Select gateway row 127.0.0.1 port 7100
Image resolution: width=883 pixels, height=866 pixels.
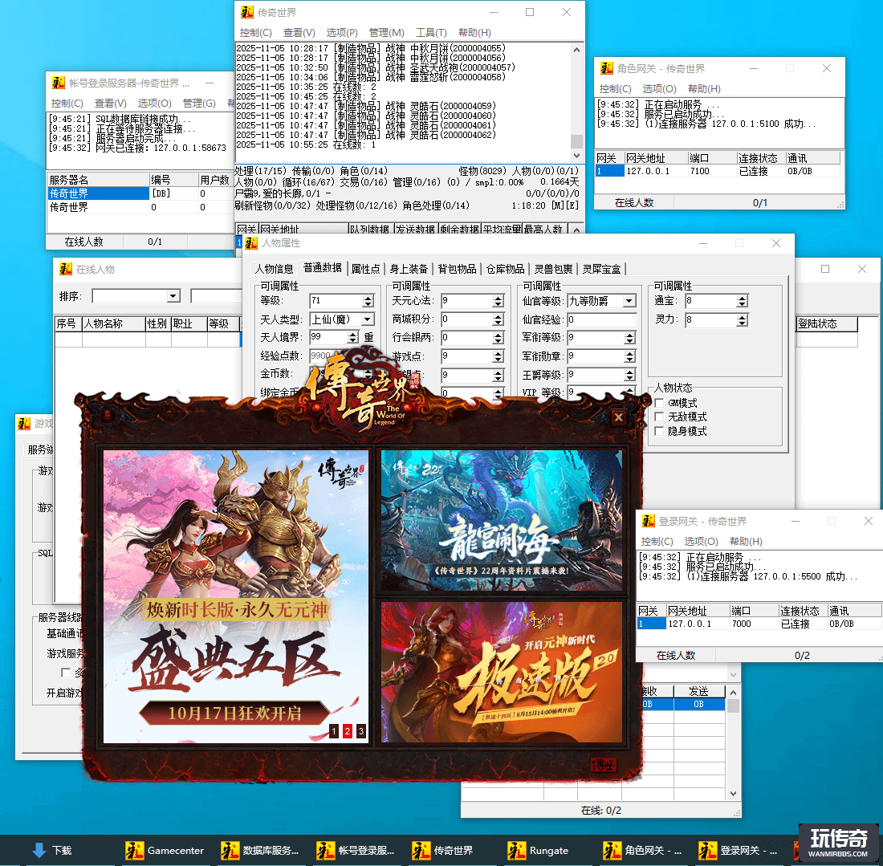tap(718, 171)
